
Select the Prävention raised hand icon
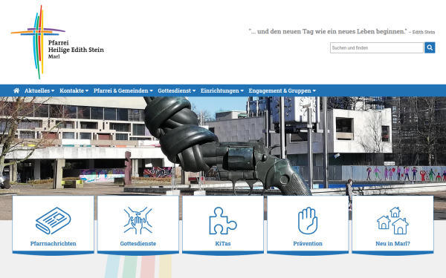308,221
